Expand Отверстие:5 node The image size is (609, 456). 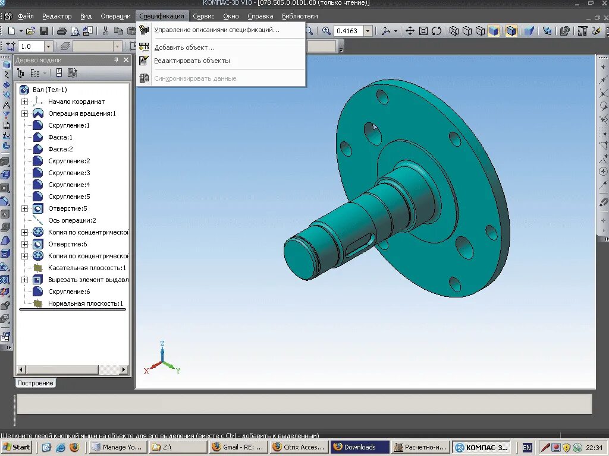click(25, 208)
